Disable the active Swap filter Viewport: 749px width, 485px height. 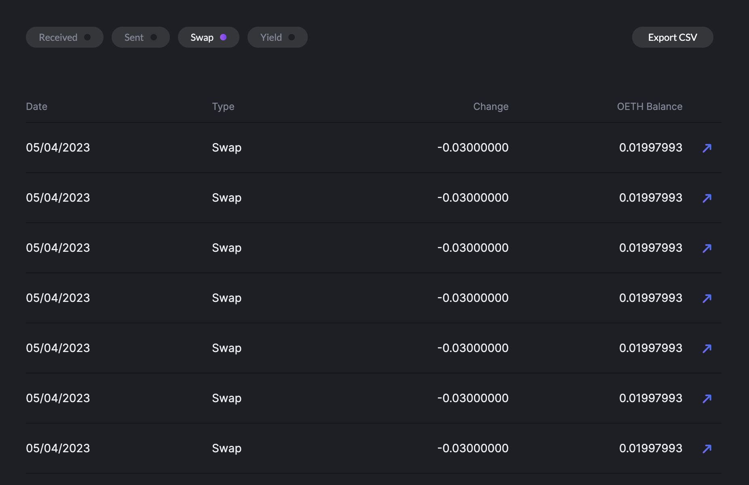point(208,37)
